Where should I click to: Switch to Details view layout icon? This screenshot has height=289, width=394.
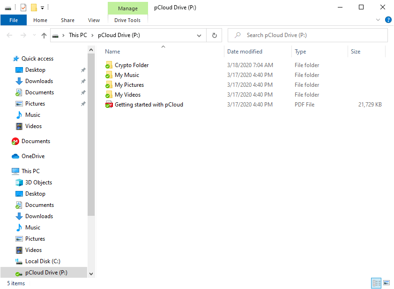point(376,283)
